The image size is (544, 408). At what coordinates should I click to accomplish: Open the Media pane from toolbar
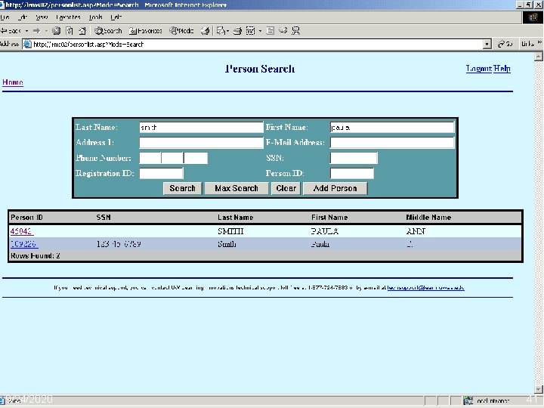[181, 31]
